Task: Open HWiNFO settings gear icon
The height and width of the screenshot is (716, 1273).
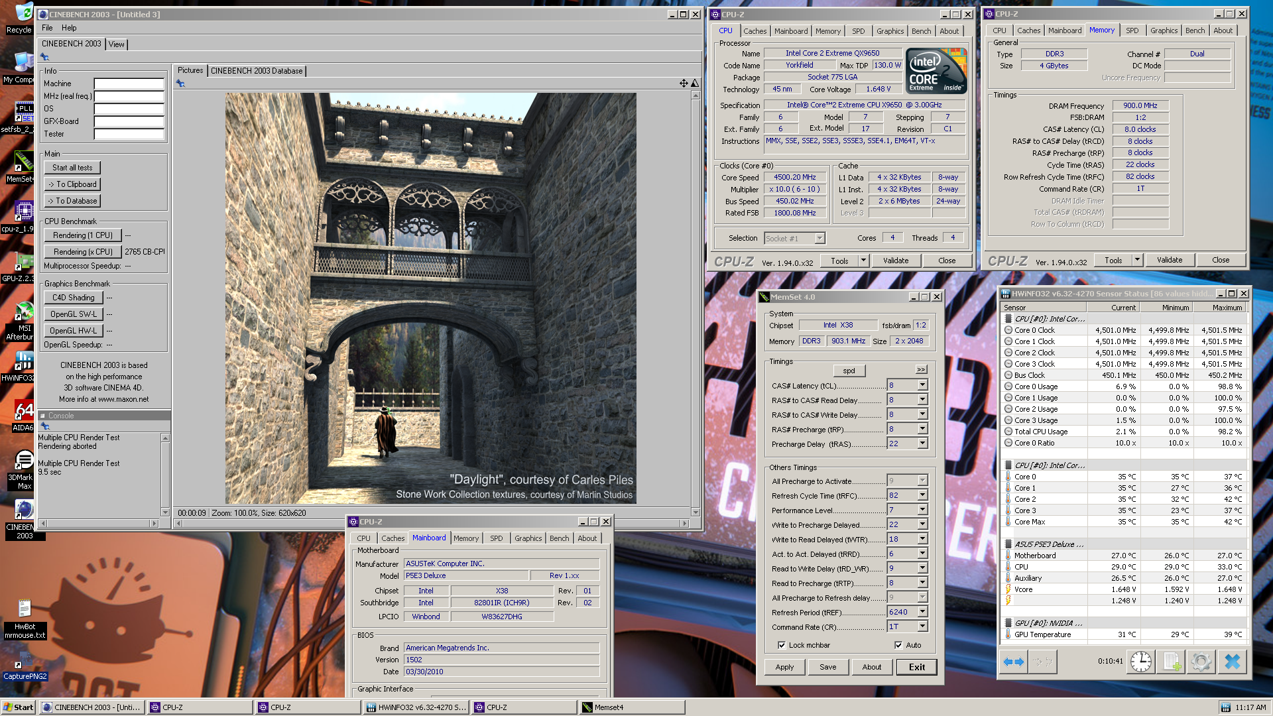Action: tap(1201, 662)
